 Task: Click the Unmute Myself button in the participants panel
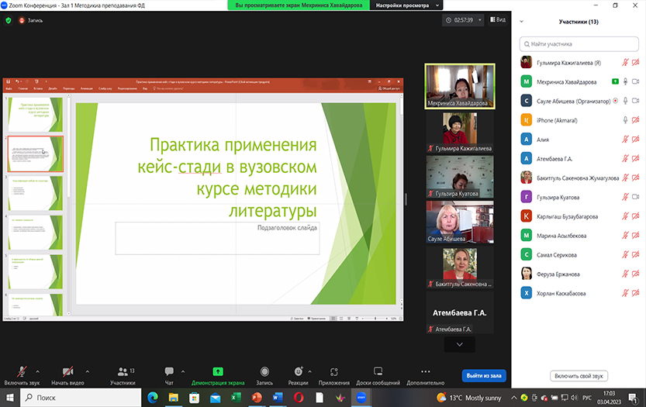(x=579, y=375)
